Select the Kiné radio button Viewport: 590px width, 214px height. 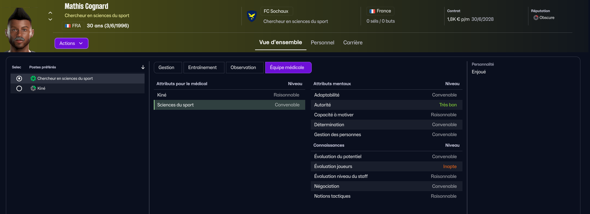(19, 88)
